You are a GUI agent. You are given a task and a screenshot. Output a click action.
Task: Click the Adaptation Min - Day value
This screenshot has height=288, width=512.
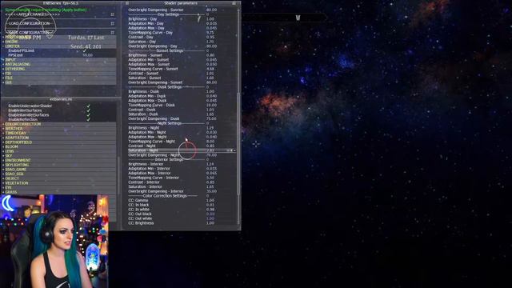211,23
